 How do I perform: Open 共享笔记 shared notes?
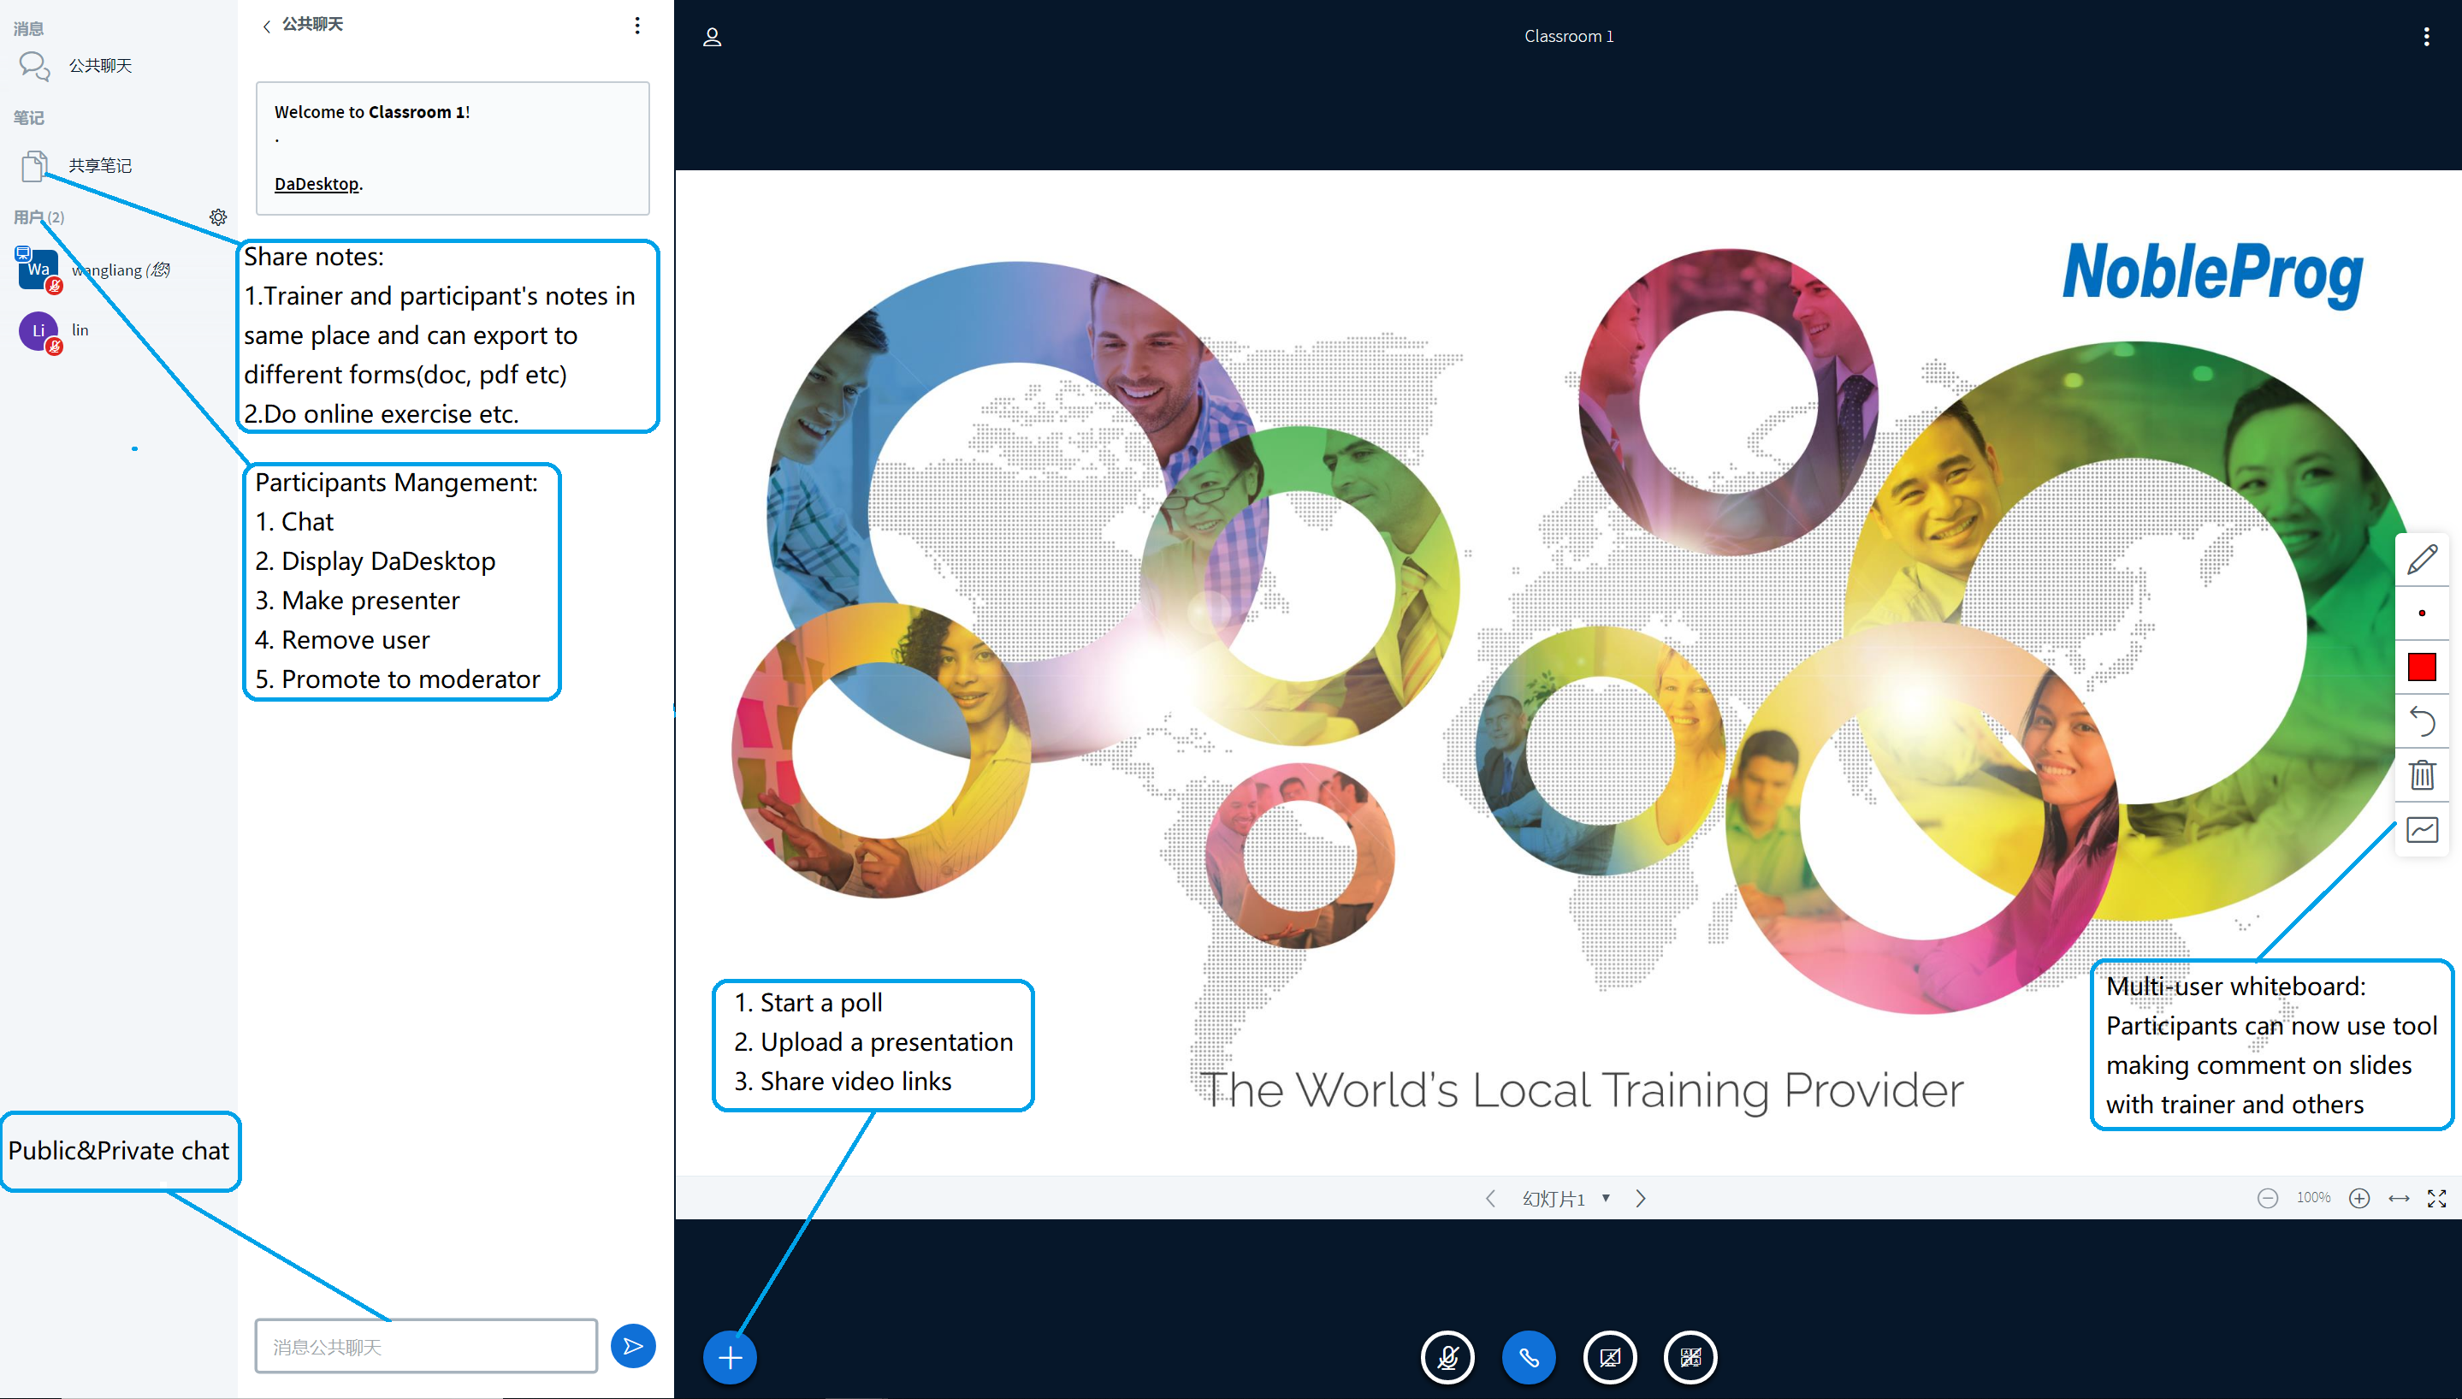(99, 165)
